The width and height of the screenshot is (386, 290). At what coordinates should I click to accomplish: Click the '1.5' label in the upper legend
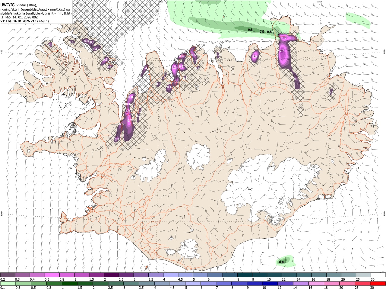click(x=91, y=279)
